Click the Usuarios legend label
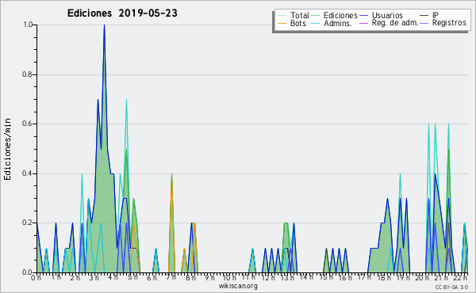This screenshot has height=293, width=476. [387, 15]
